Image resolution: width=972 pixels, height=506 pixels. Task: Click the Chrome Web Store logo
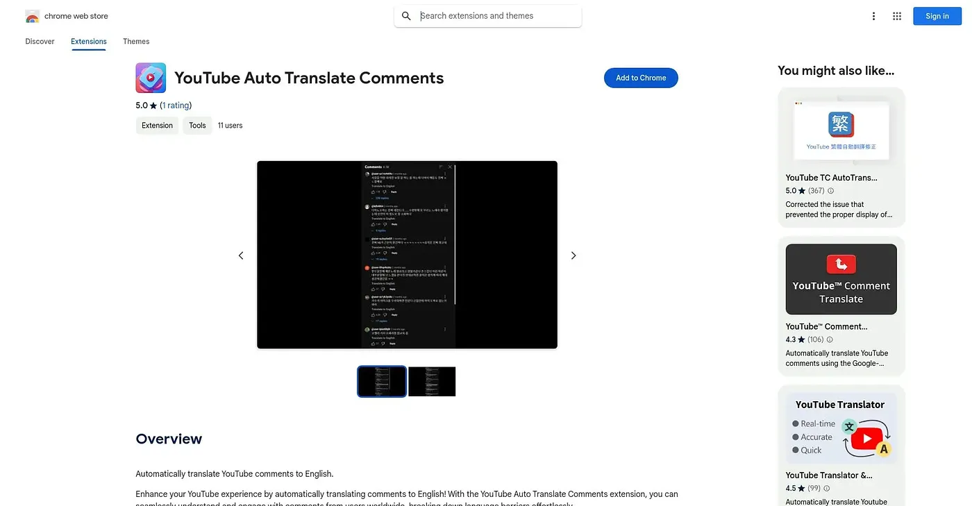coord(32,16)
